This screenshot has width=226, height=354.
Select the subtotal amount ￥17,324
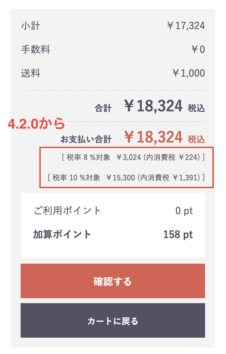click(x=186, y=26)
